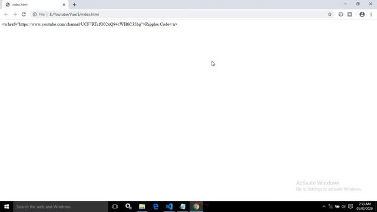Bookmark this page with the star icon

330,14
